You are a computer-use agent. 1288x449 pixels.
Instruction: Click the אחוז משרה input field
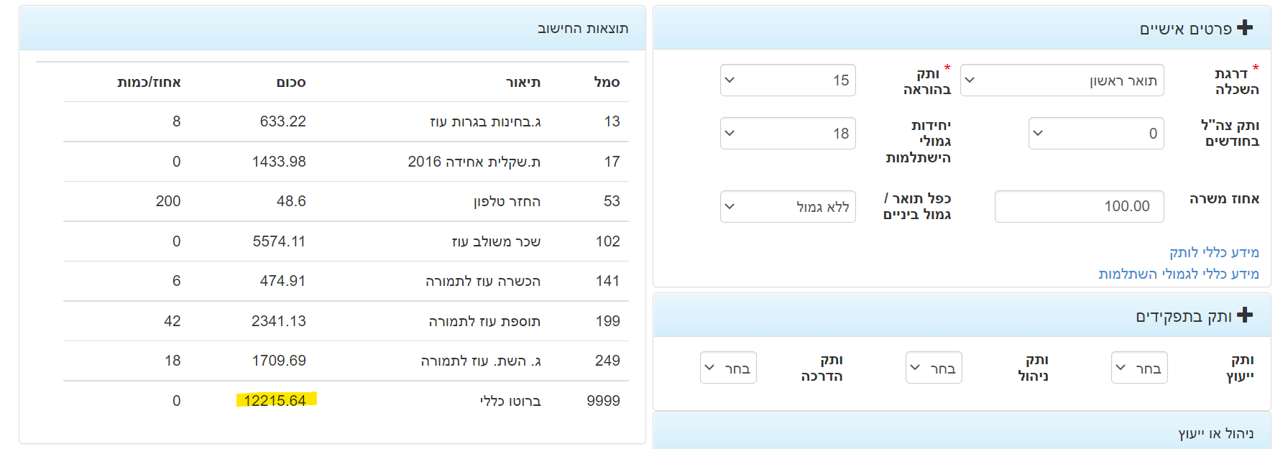click(1079, 207)
